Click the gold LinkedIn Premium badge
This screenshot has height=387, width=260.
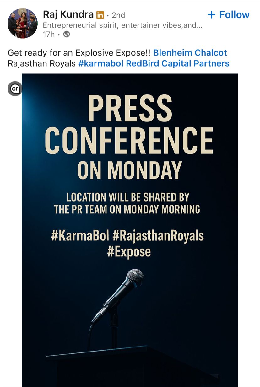(x=100, y=15)
